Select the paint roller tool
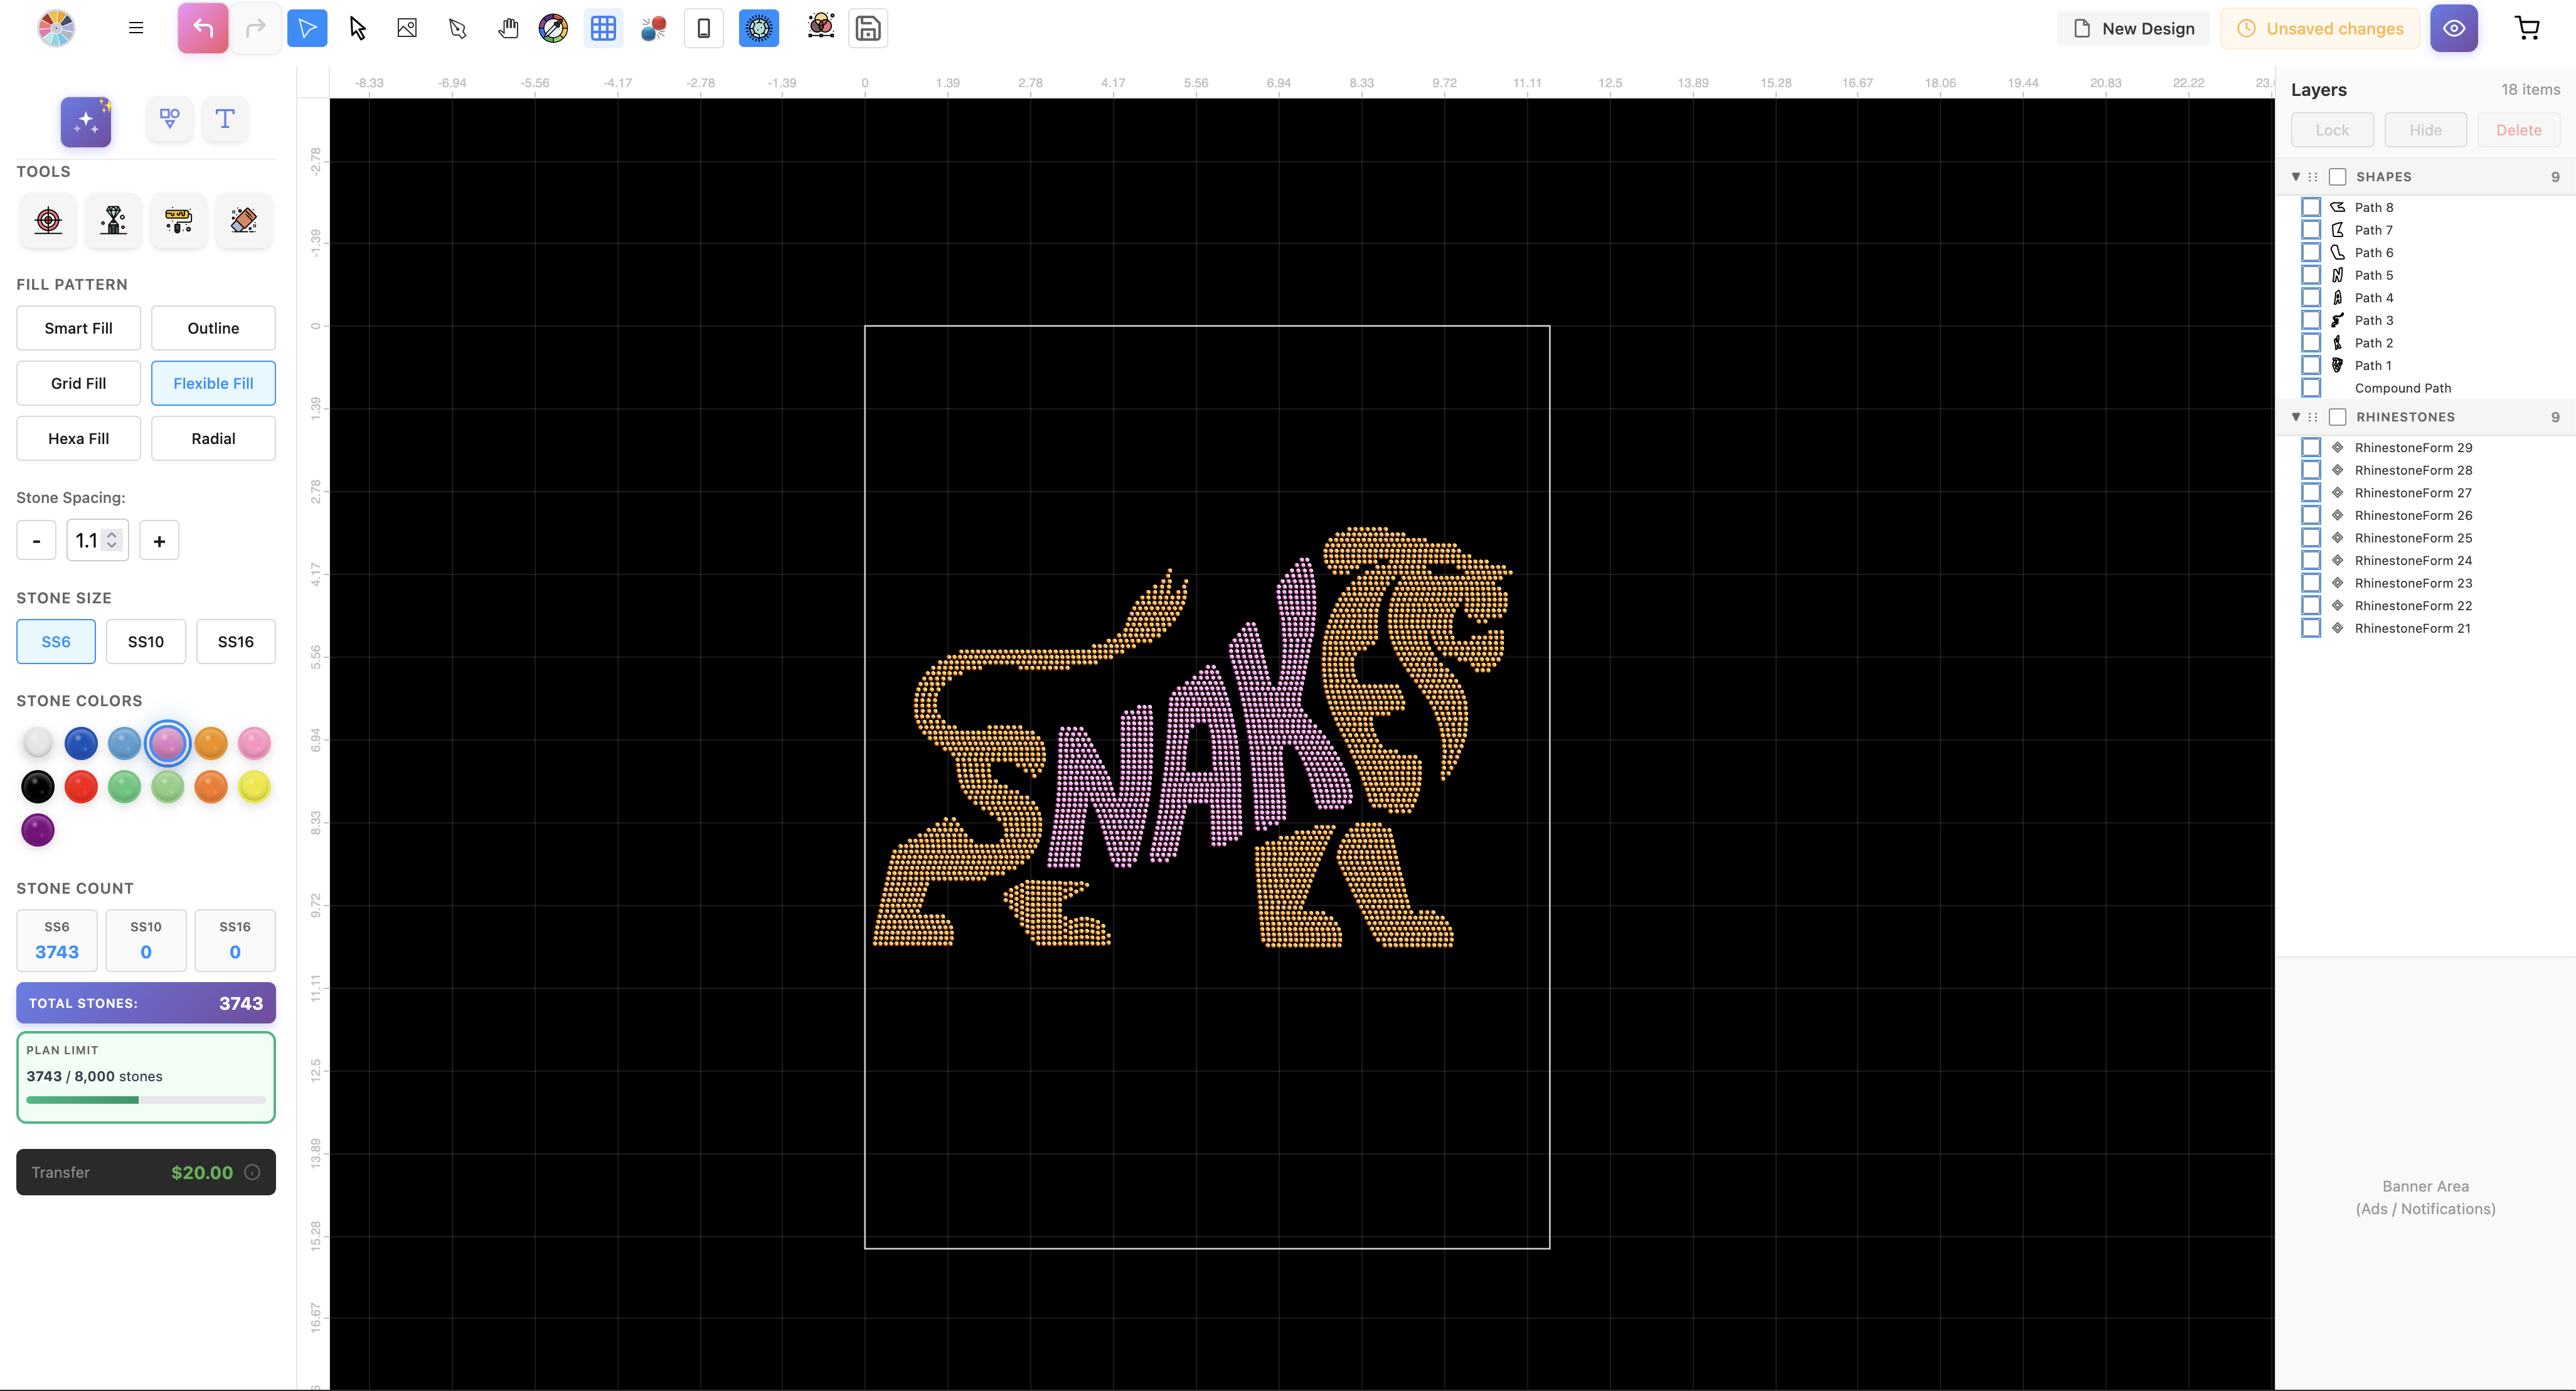The height and width of the screenshot is (1391, 2576). click(178, 220)
